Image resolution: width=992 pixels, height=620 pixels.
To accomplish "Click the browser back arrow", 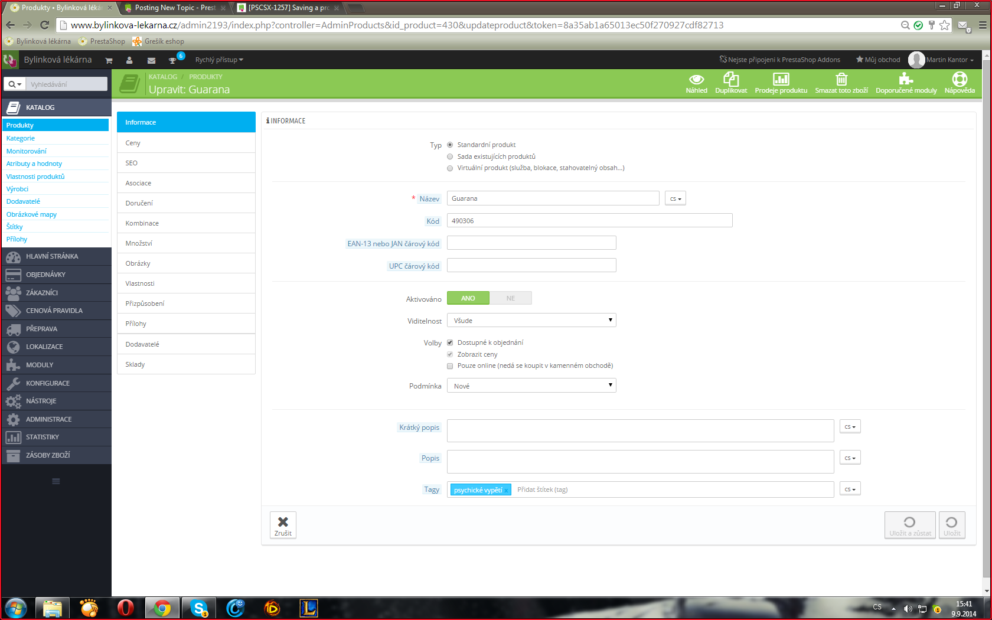I will 10,25.
